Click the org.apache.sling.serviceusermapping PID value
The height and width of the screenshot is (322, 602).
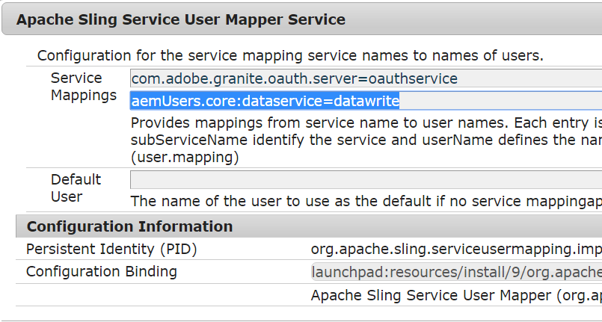tap(456, 250)
